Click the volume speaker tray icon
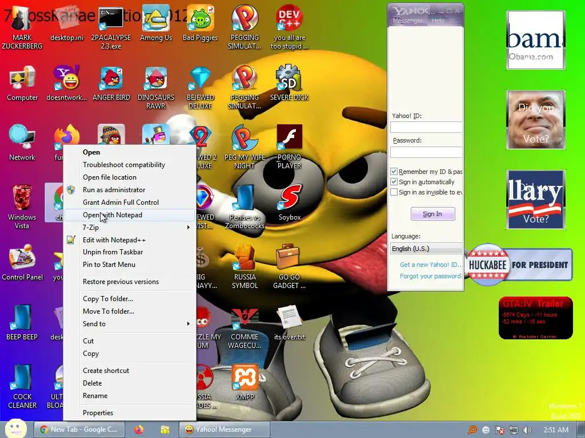The image size is (585, 438). point(527,430)
